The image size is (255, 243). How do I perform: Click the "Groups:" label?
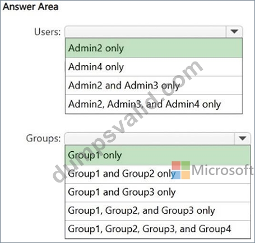[43, 138]
